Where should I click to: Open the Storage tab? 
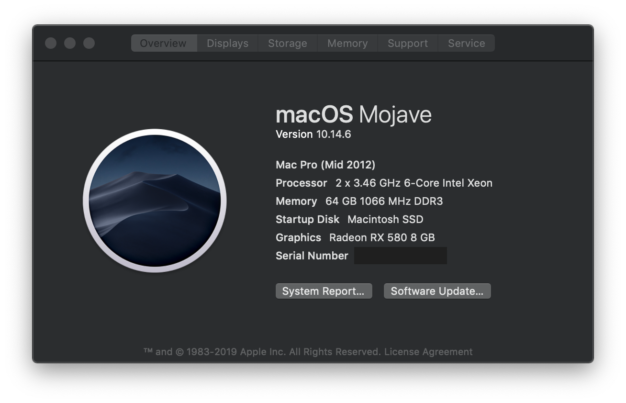pos(288,43)
